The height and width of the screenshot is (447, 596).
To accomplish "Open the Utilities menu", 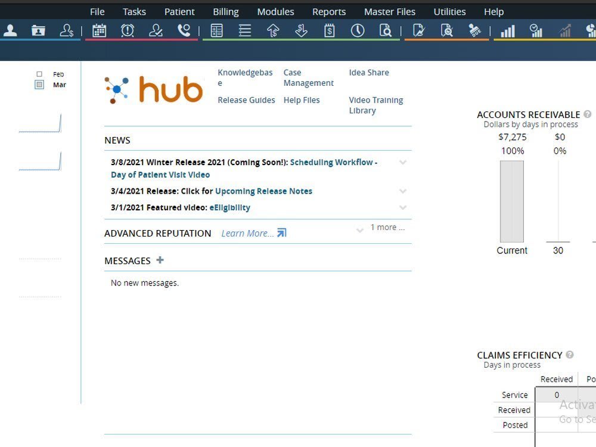I will pos(449,12).
